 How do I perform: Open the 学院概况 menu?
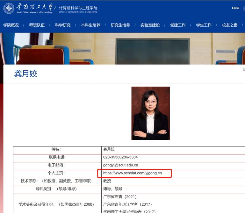tap(11, 25)
